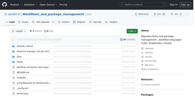Open the Security tab
This screenshot has height=96, width=195.
pos(95,22)
